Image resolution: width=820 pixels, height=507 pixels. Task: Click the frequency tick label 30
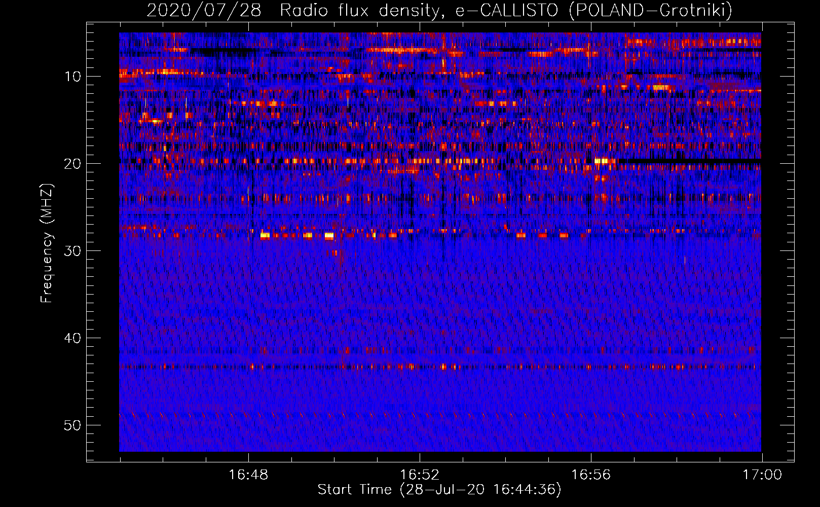73,251
